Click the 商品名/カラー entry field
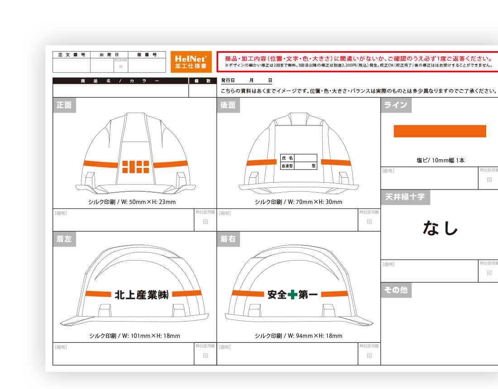The height and width of the screenshot is (389, 498). click(120, 90)
